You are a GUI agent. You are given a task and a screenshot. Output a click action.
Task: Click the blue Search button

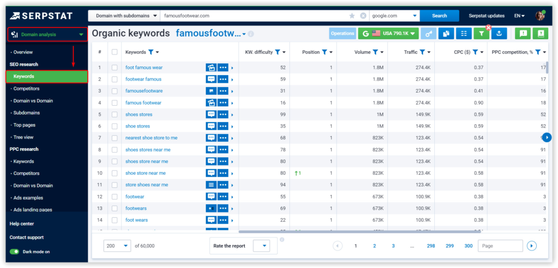(x=440, y=16)
